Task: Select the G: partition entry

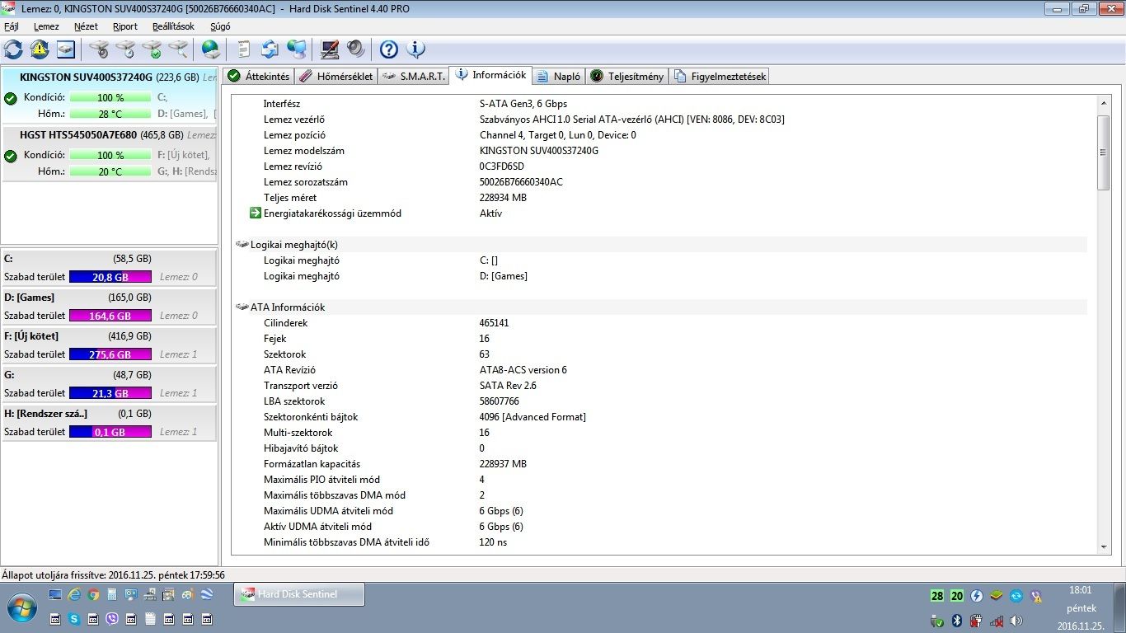Action: click(110, 384)
